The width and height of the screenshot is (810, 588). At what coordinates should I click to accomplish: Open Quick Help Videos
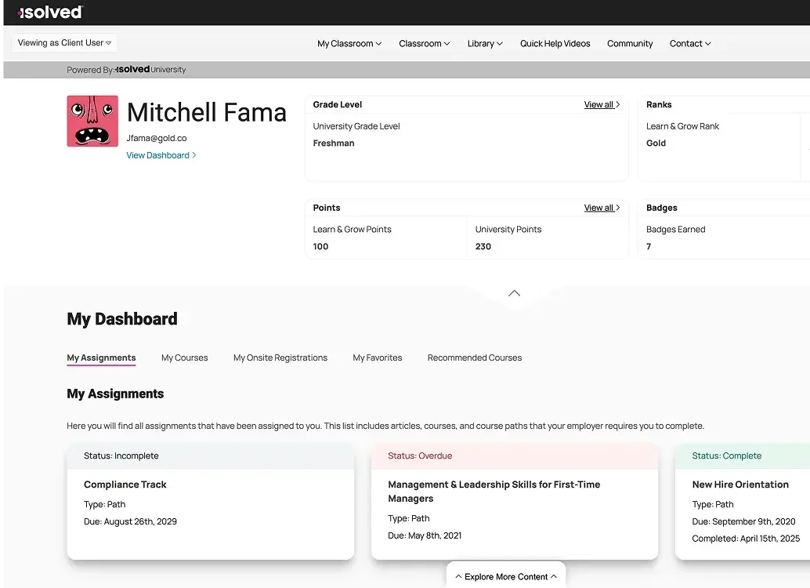(555, 43)
